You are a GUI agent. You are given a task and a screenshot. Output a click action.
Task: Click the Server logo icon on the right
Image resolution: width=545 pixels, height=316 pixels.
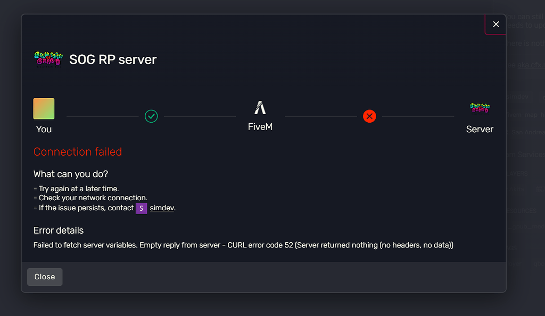pos(480,108)
